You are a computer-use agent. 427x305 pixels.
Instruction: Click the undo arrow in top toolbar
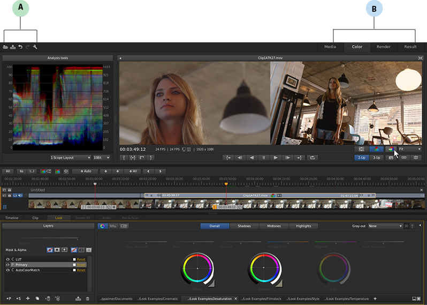[20, 47]
